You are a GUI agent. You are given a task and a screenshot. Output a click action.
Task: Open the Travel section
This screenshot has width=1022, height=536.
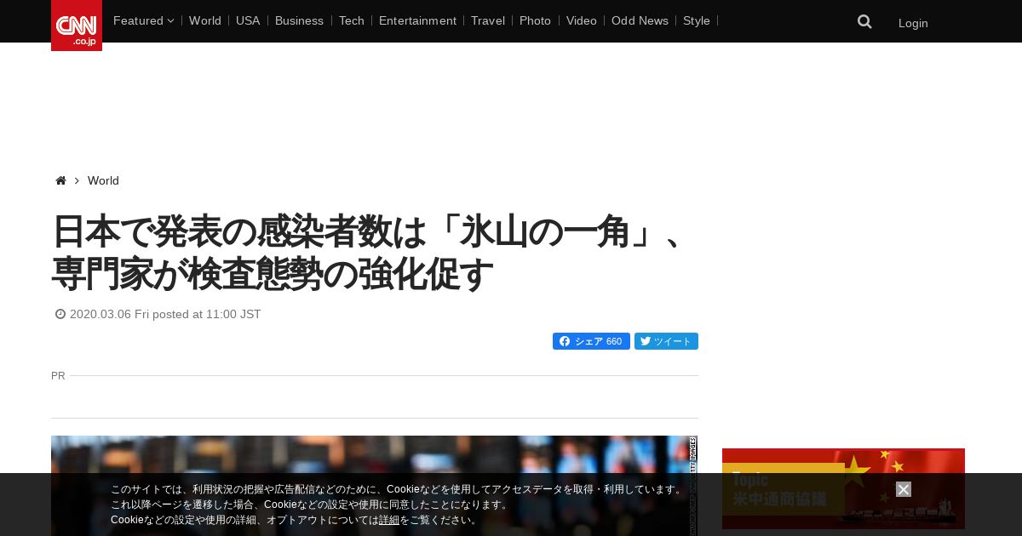point(488,20)
